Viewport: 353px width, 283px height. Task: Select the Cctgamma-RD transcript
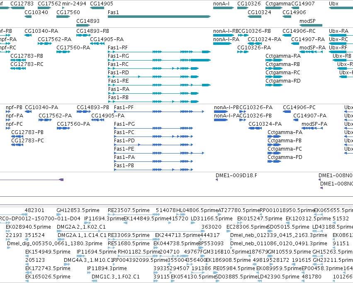tap(274, 85)
